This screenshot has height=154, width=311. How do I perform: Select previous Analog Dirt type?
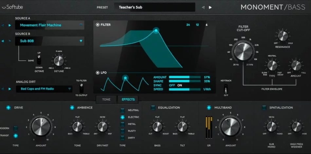coord(3,89)
